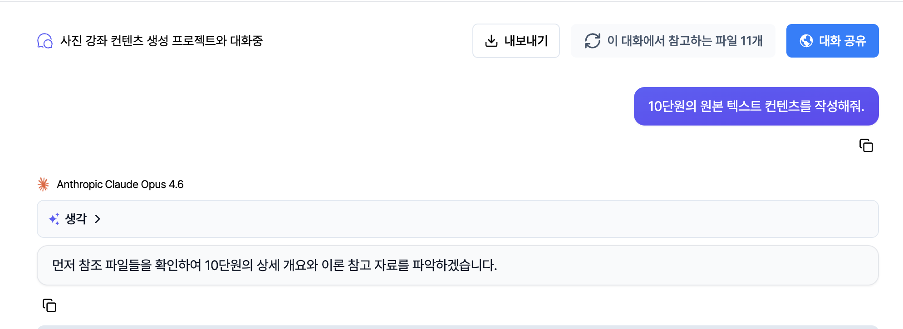903x329 pixels.
Task: Open the 이 대화에서 참고하는 파일 11개 list
Action: tap(684, 41)
